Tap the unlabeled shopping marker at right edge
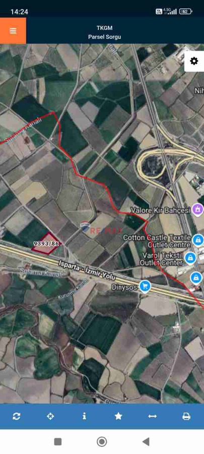The width and height of the screenshot is (204, 454). [196, 278]
